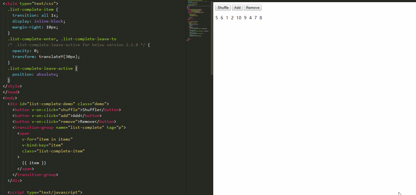Select the number 8 in the rendered list
416x195 pixels.
click(x=261, y=18)
